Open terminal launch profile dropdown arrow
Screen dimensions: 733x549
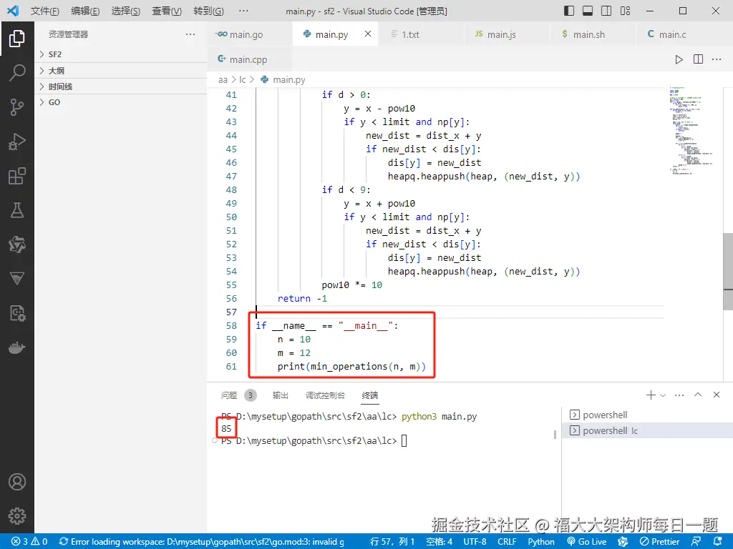[x=662, y=395]
